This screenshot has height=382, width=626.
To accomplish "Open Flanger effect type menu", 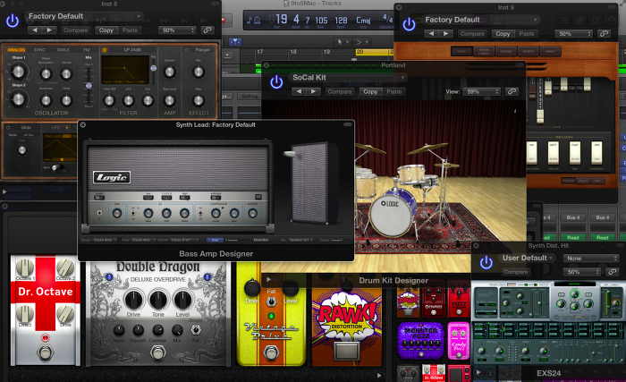I will pyautogui.click(x=202, y=50).
